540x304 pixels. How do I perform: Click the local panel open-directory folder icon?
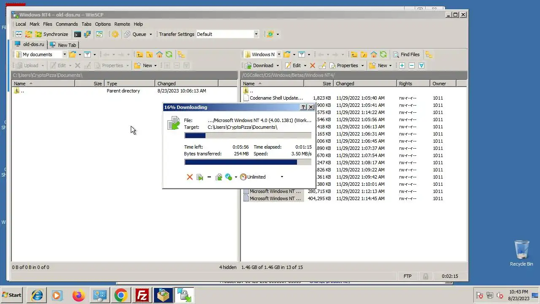(73, 54)
